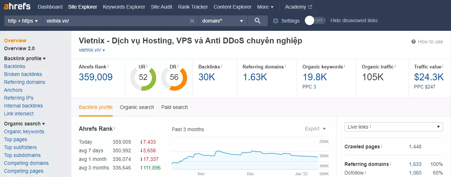The image size is (451, 177).
Task: Open Dashboard in top navigation
Action: (50, 7)
